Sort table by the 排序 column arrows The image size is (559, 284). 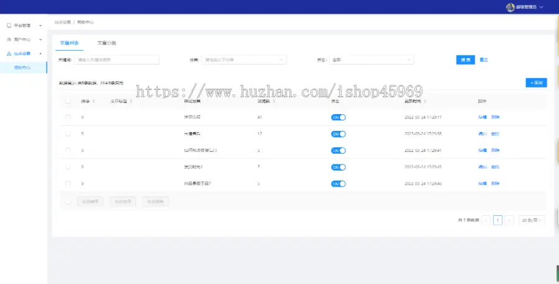(94, 101)
